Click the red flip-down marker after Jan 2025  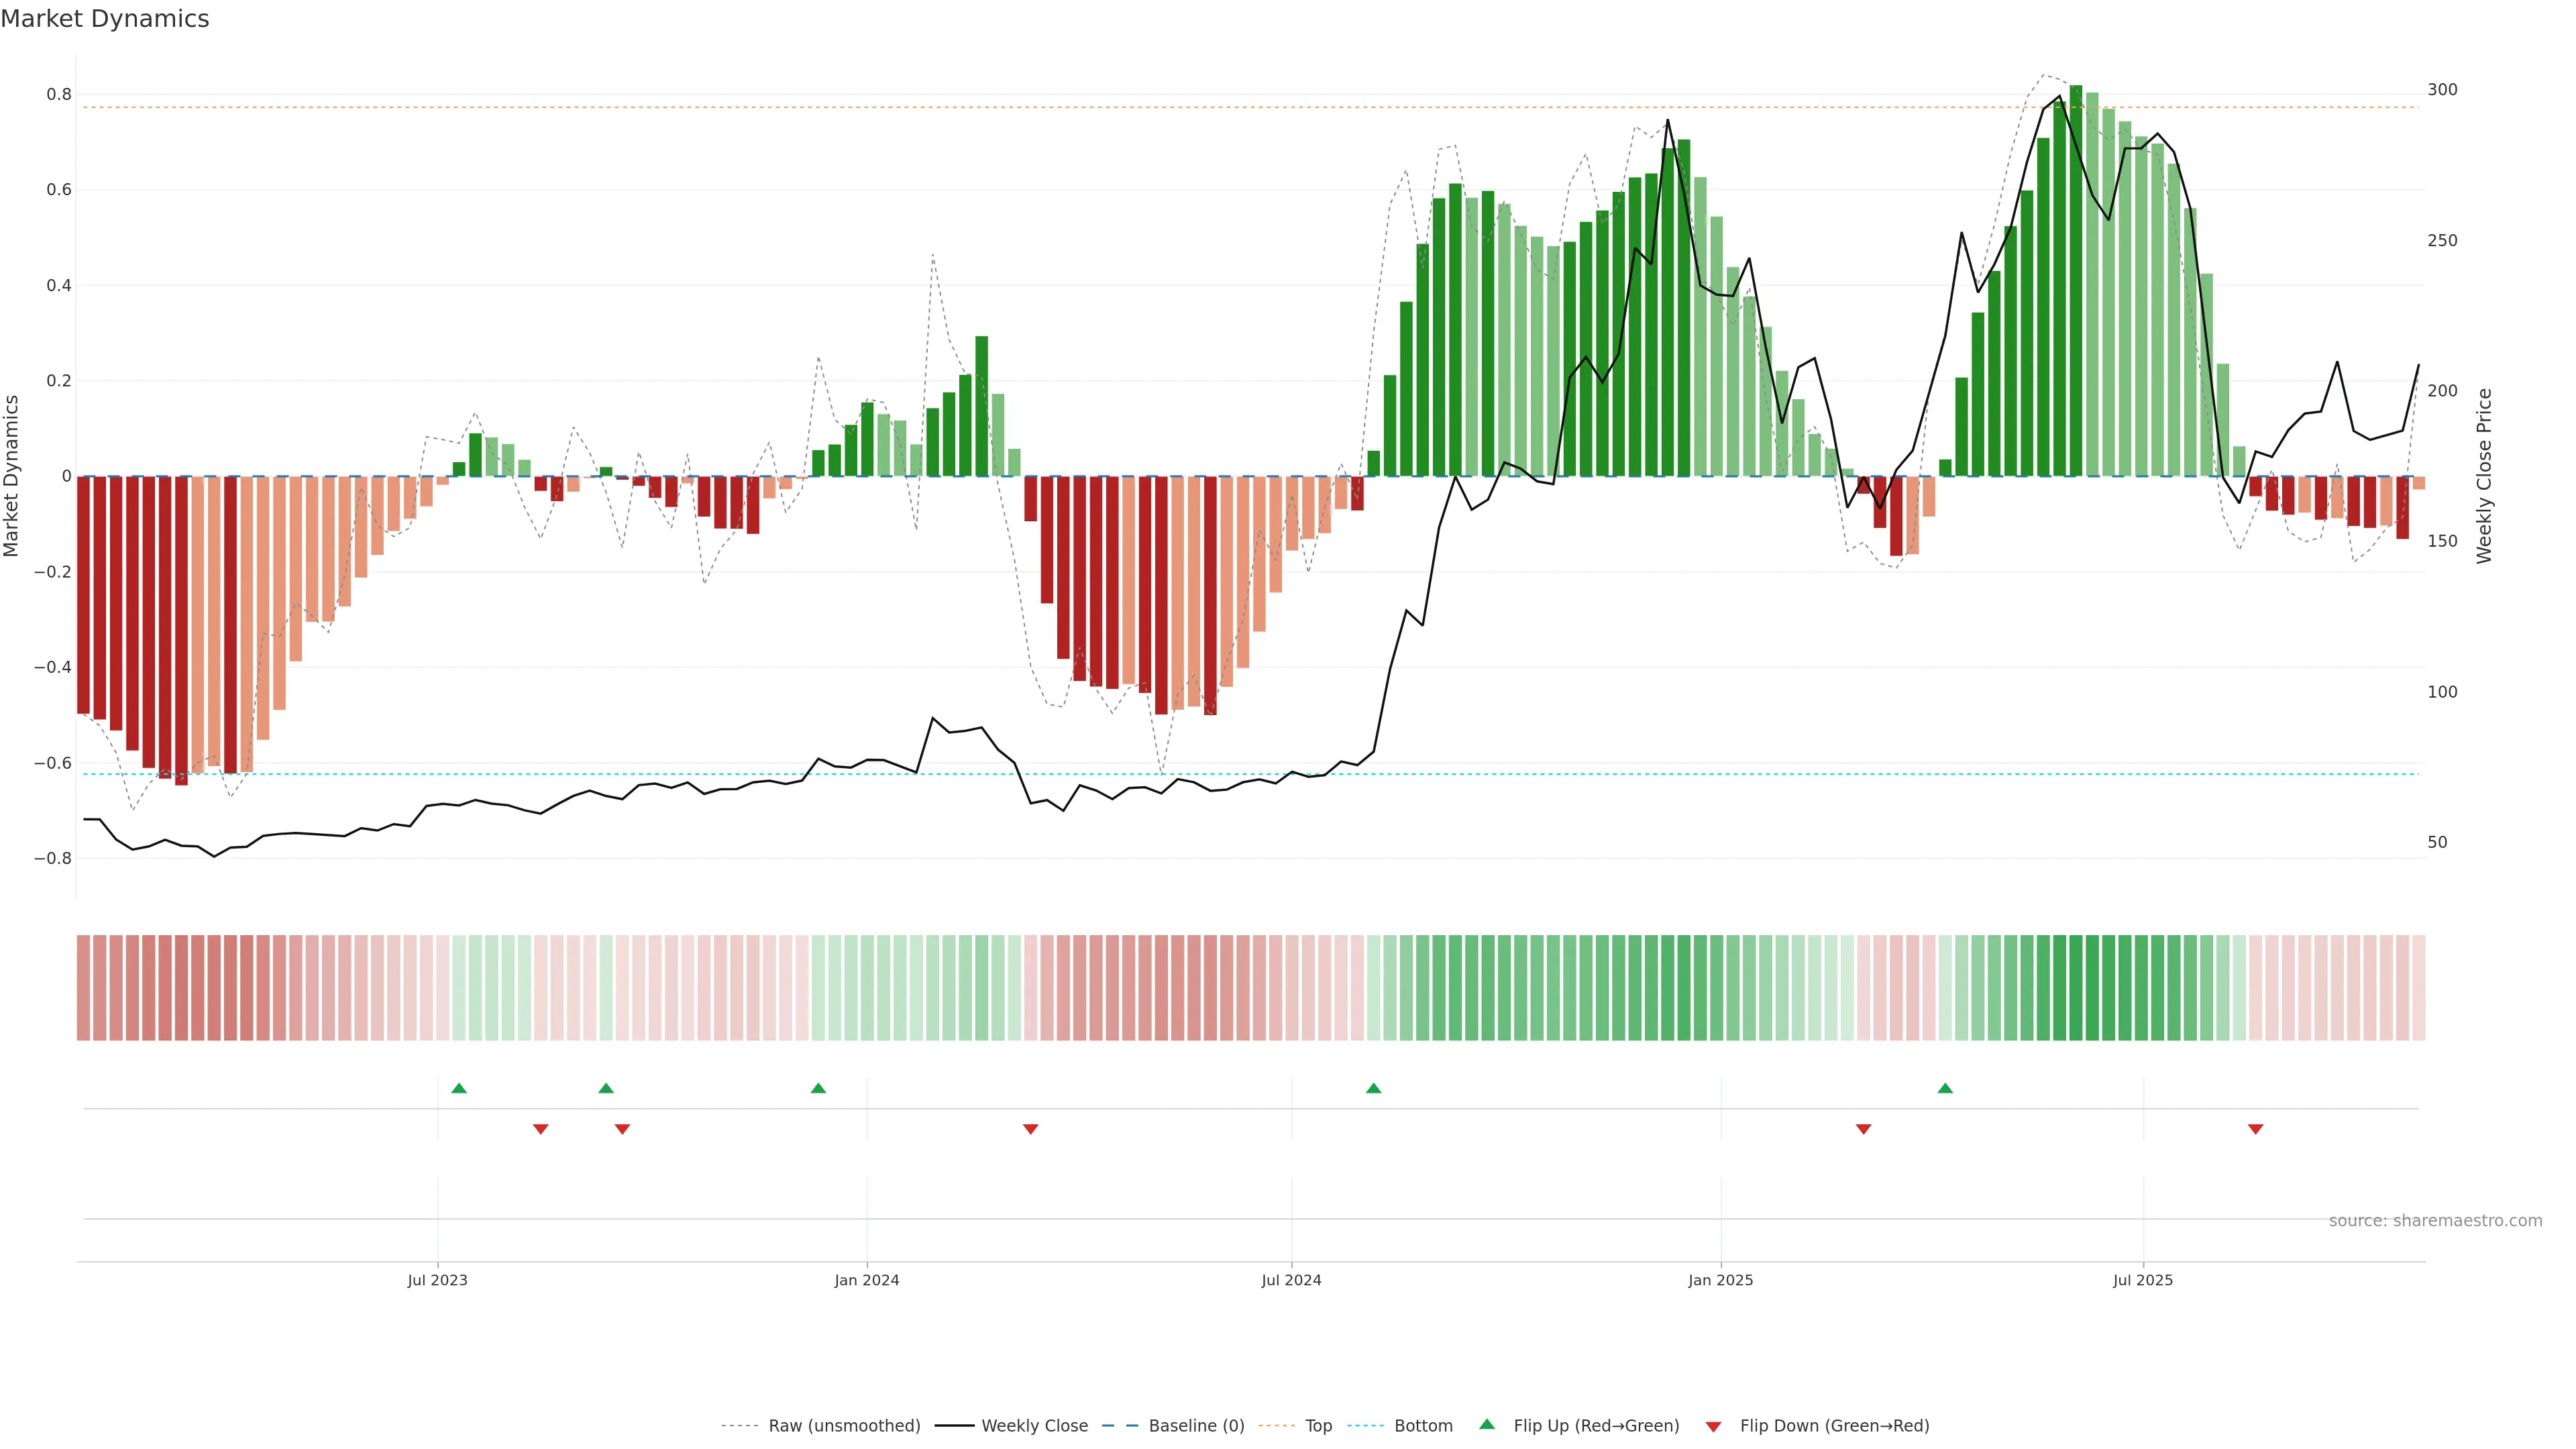click(1863, 1129)
